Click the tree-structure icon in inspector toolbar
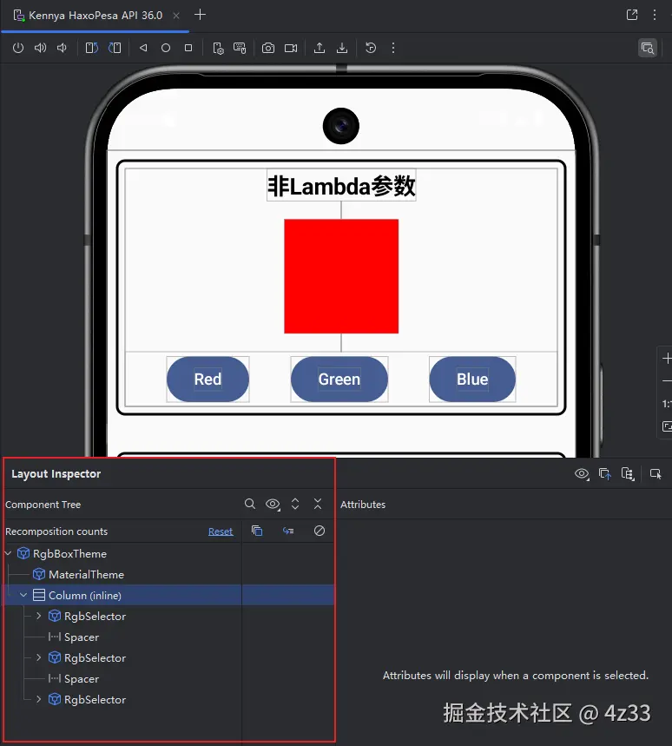Viewport: 672px width, 746px height. (628, 474)
